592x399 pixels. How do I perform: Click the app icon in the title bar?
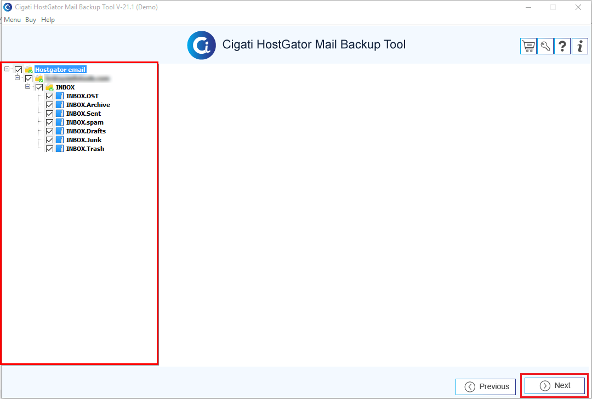pos(8,7)
